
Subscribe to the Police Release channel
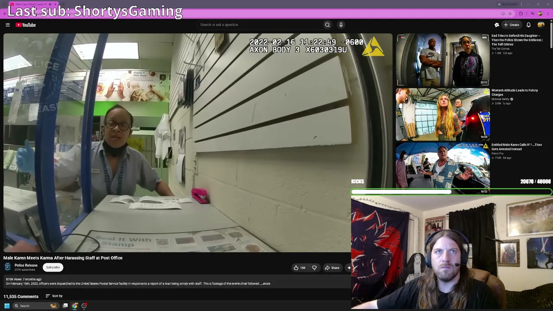tap(53, 267)
